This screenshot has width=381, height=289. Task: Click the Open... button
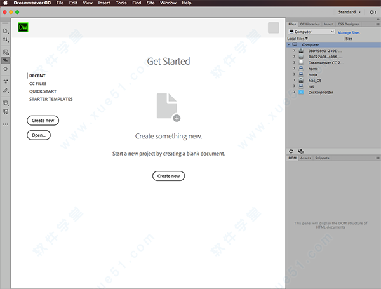click(x=39, y=135)
